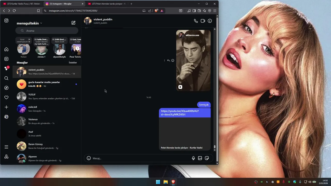Open the Baran Gürsoy conversation

47,146
